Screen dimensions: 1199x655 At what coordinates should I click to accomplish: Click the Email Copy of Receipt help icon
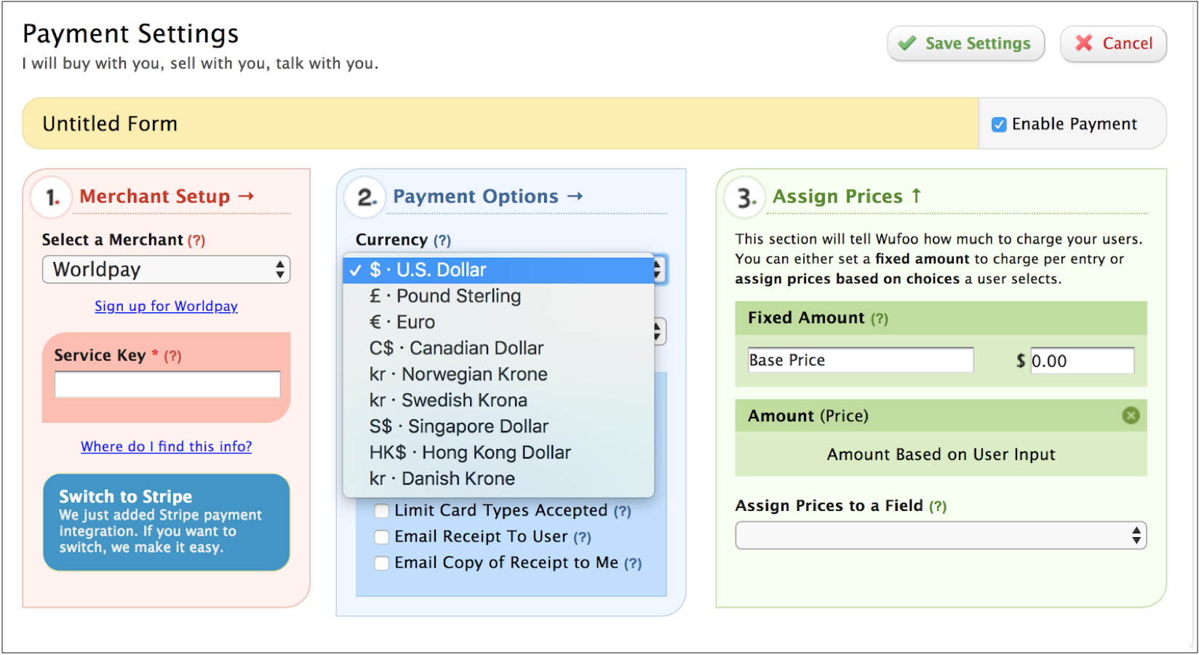pyautogui.click(x=632, y=563)
